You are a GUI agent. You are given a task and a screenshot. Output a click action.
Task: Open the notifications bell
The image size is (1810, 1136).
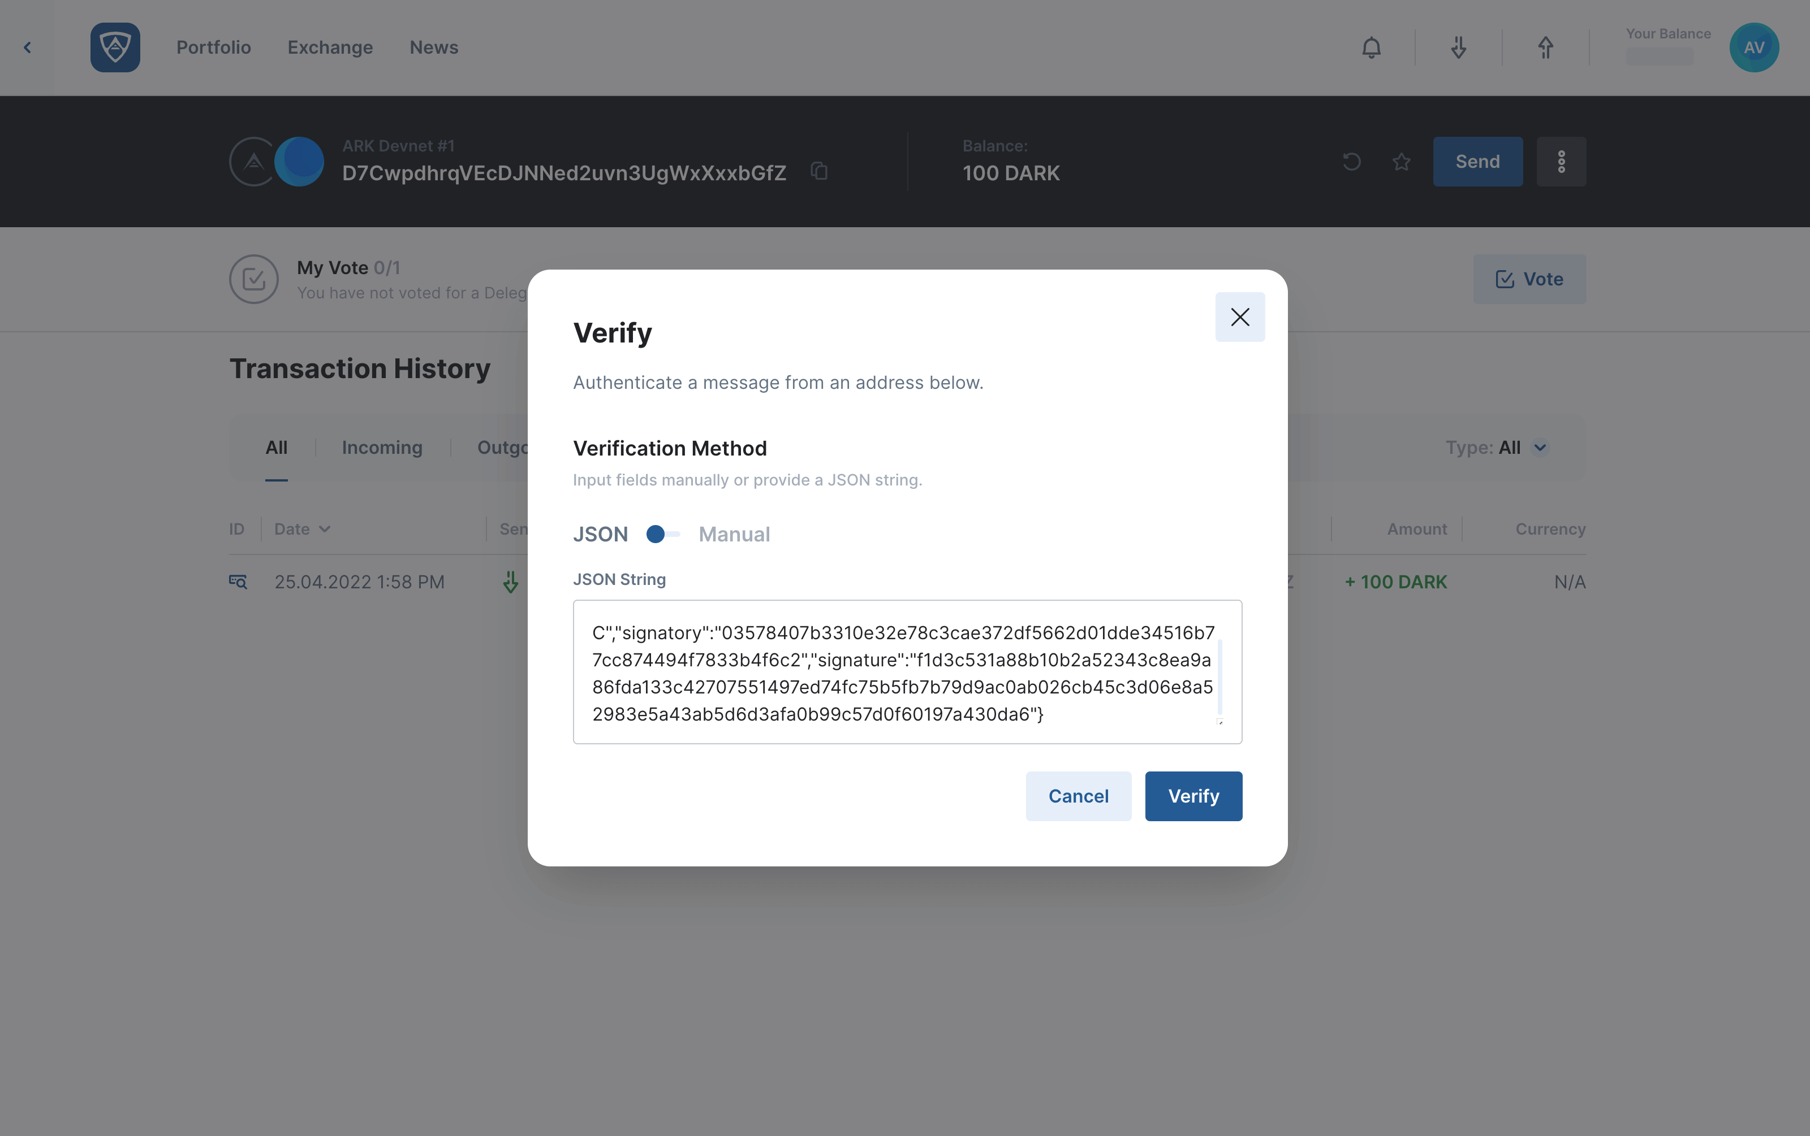(x=1371, y=47)
